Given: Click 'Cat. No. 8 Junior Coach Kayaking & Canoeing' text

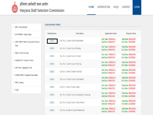Looking at the screenshot, I should (x=75, y=95).
